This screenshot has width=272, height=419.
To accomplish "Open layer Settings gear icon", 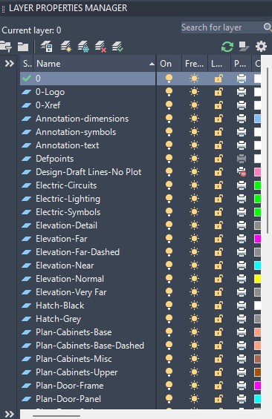I will [261, 47].
